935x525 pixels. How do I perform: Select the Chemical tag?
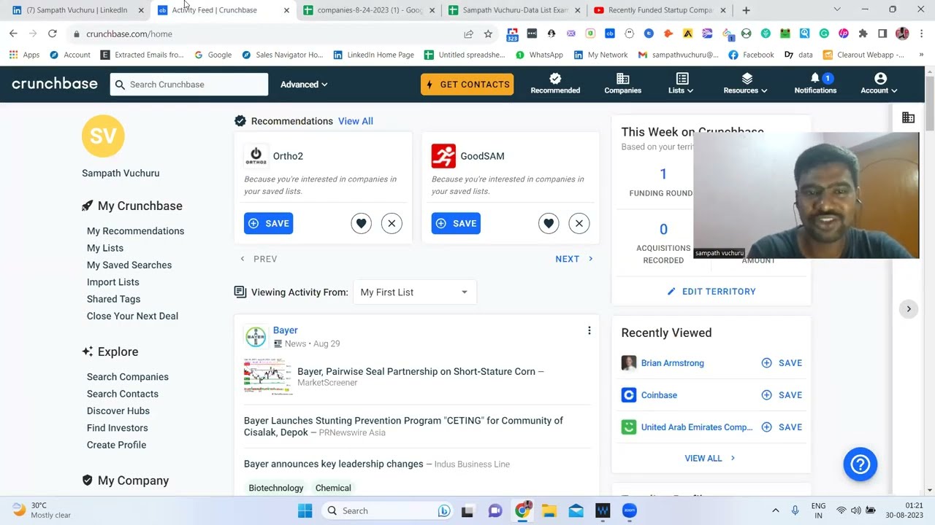pyautogui.click(x=333, y=488)
